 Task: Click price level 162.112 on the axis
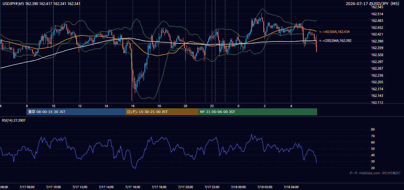pyautogui.click(x=377, y=103)
